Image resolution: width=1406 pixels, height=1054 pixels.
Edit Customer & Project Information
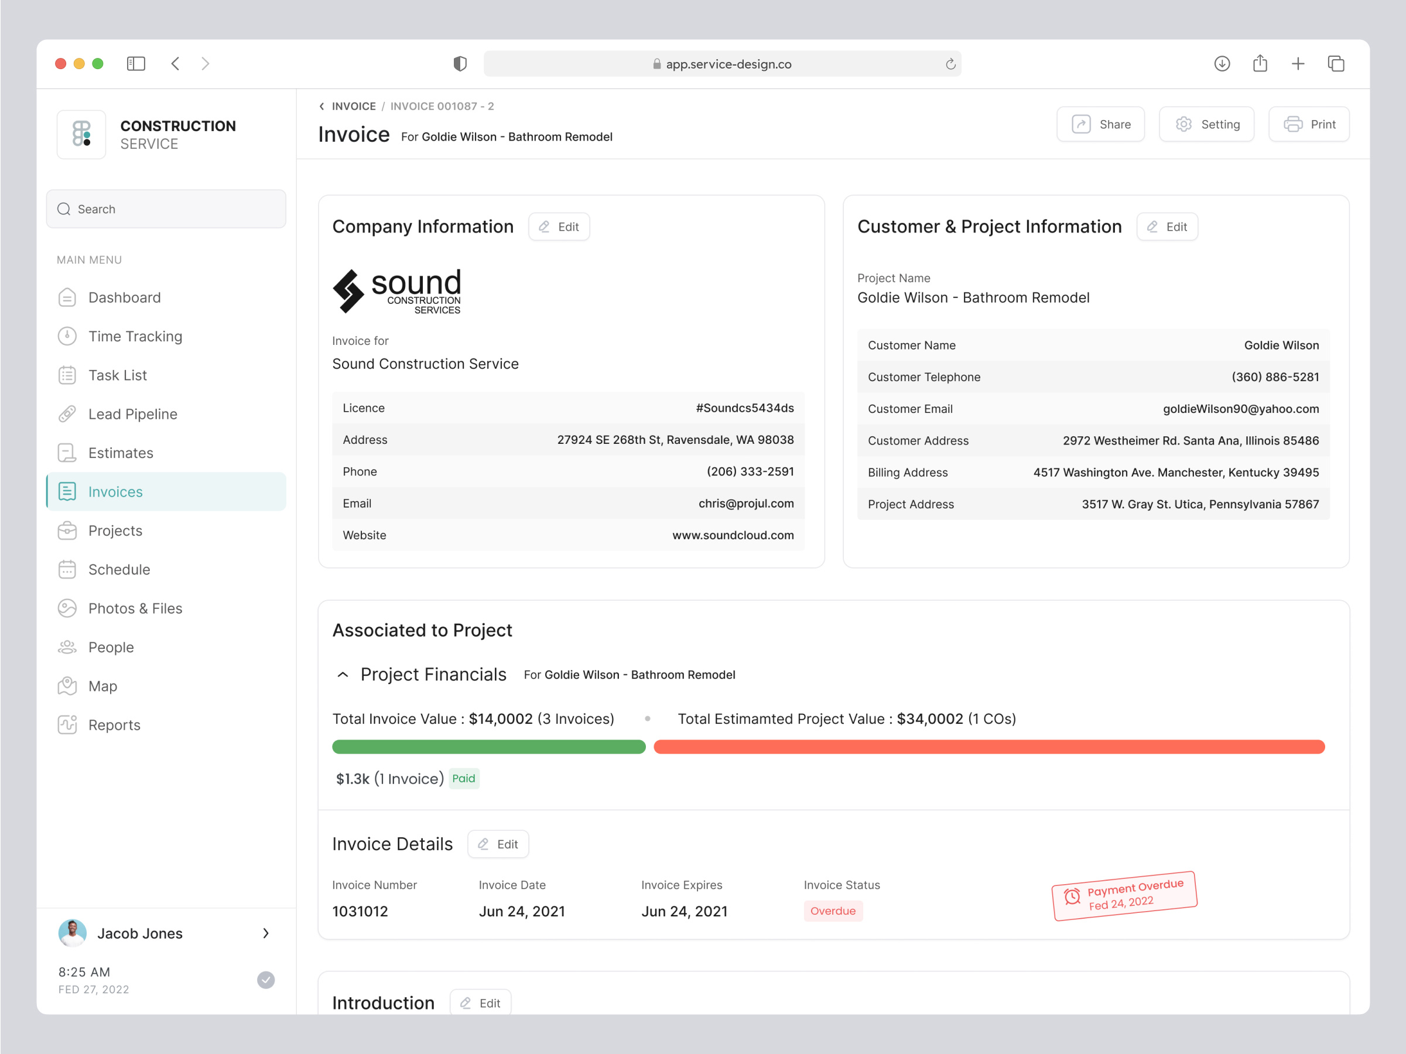pos(1166,226)
